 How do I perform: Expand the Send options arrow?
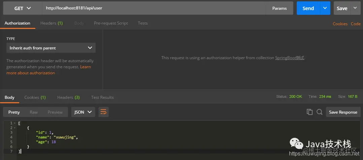[325, 8]
